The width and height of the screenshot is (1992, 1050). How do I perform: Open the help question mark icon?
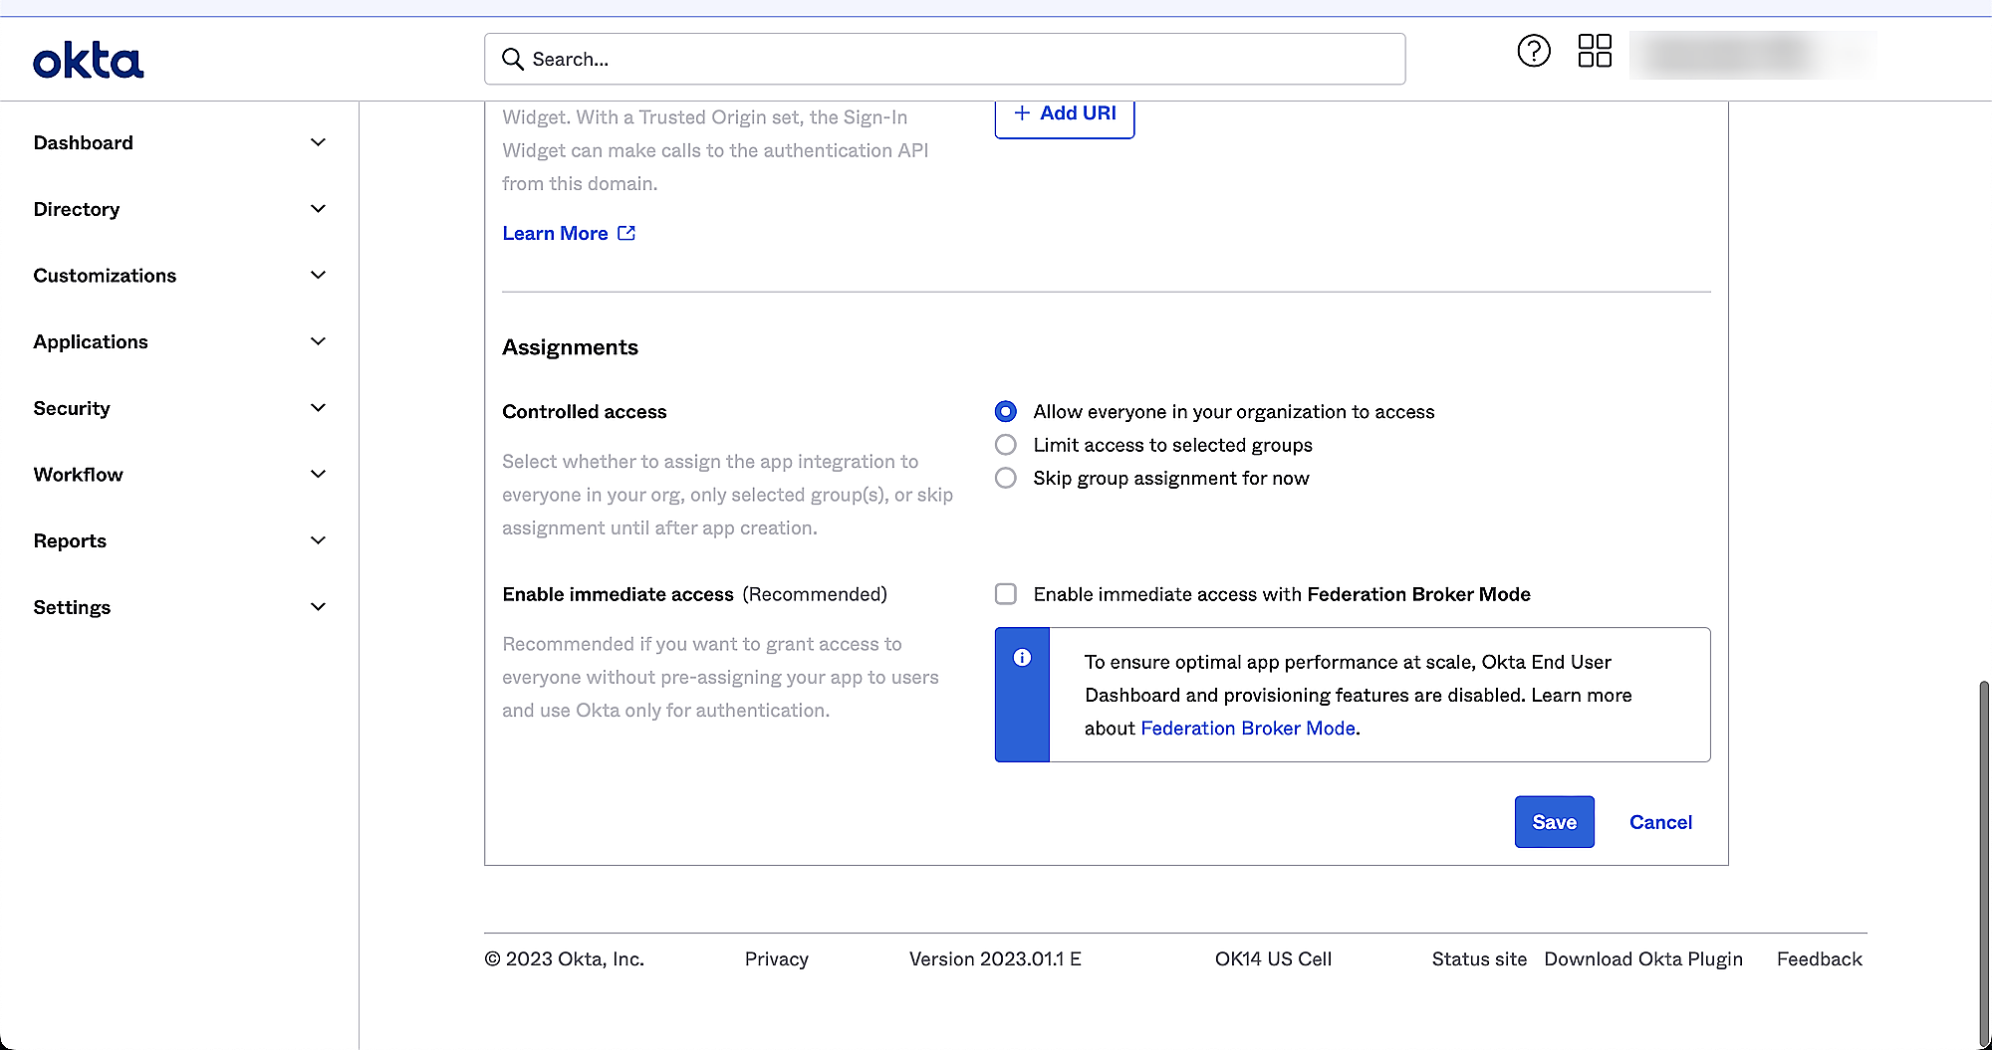(x=1534, y=51)
